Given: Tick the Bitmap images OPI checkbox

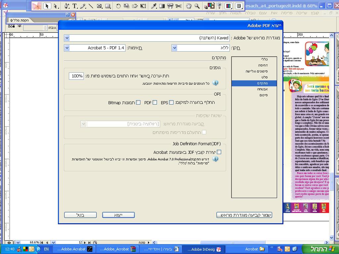Looking at the screenshot, I should (138, 103).
